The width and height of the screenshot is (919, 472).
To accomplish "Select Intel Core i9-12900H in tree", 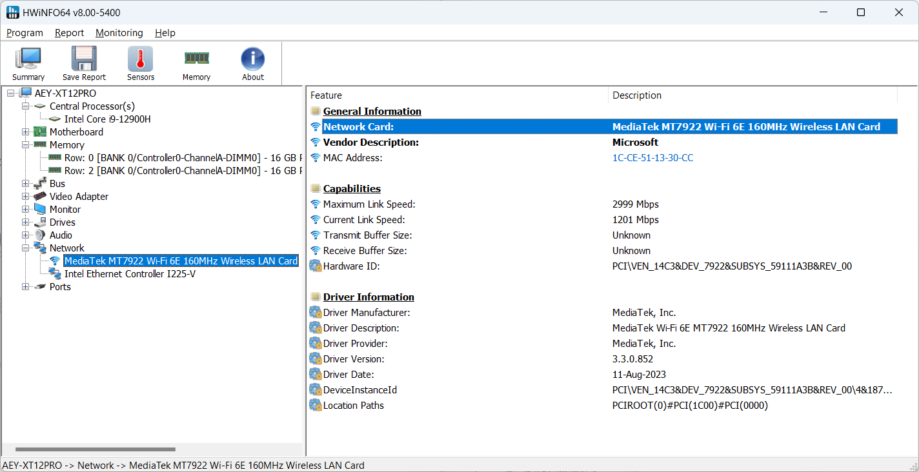I will click(x=108, y=119).
